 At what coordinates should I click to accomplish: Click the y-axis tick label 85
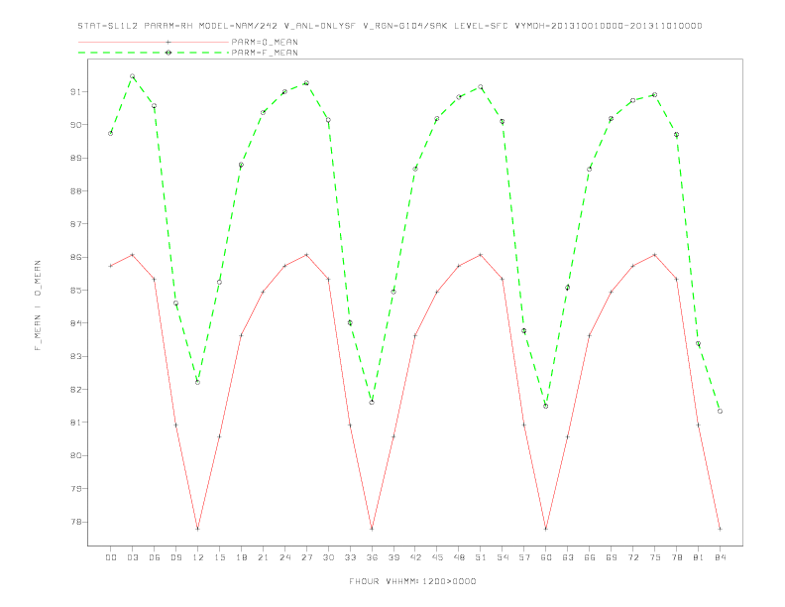(x=75, y=290)
